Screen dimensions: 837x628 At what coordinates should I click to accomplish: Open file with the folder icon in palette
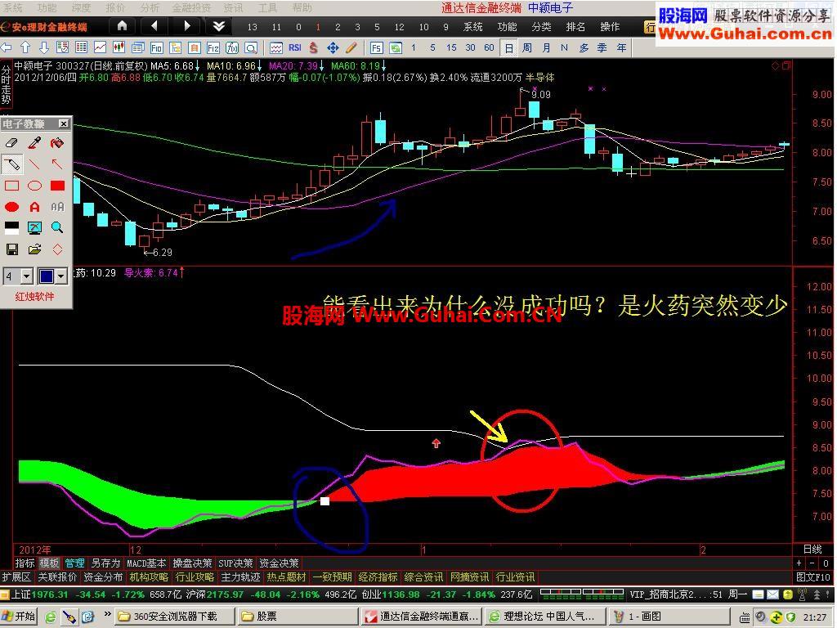click(x=34, y=249)
